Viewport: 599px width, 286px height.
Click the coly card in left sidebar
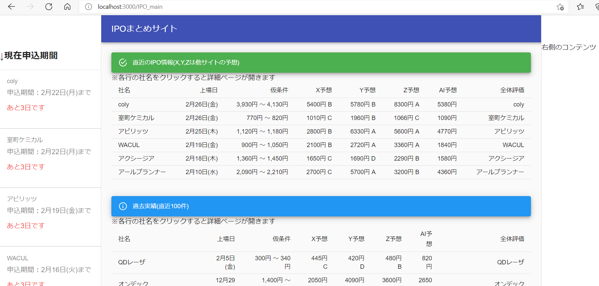[x=50, y=95]
